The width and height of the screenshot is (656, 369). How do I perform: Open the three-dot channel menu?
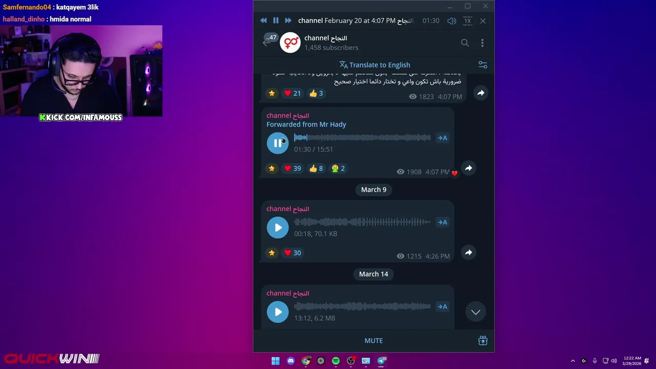pos(482,43)
